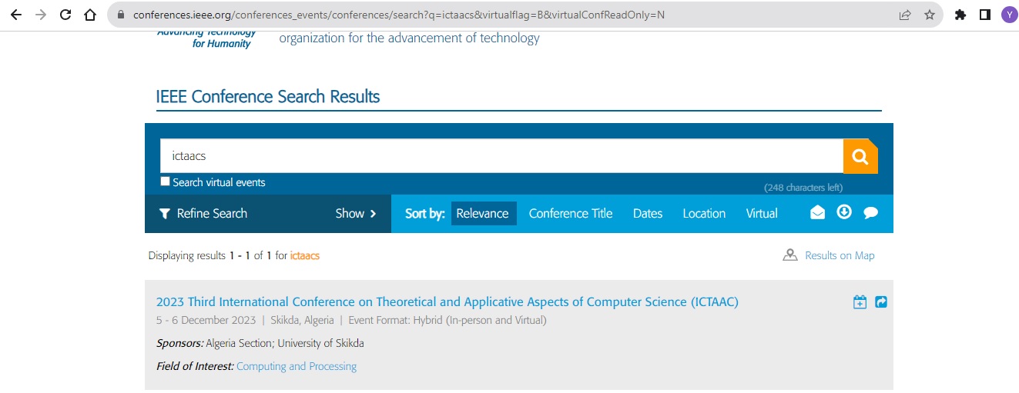Click the highlighted orange ictaacs query term
The height and width of the screenshot is (393, 1019).
tap(305, 255)
